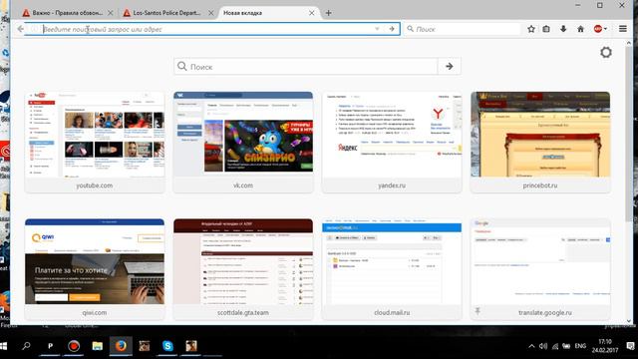Close the 'Важно - Правила' tab
The width and height of the screenshot is (638, 359).
(111, 13)
